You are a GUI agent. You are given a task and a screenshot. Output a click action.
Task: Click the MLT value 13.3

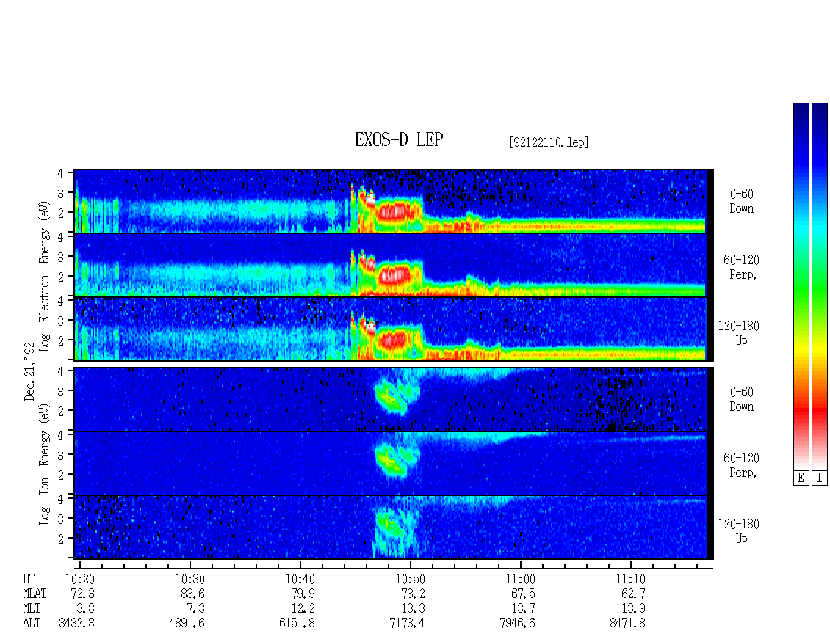[x=414, y=608]
